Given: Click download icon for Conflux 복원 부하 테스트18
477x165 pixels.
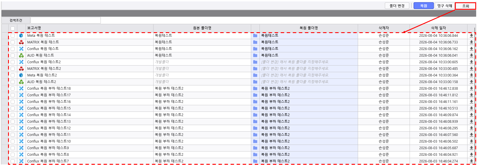Looking at the screenshot, I should [471, 89].
